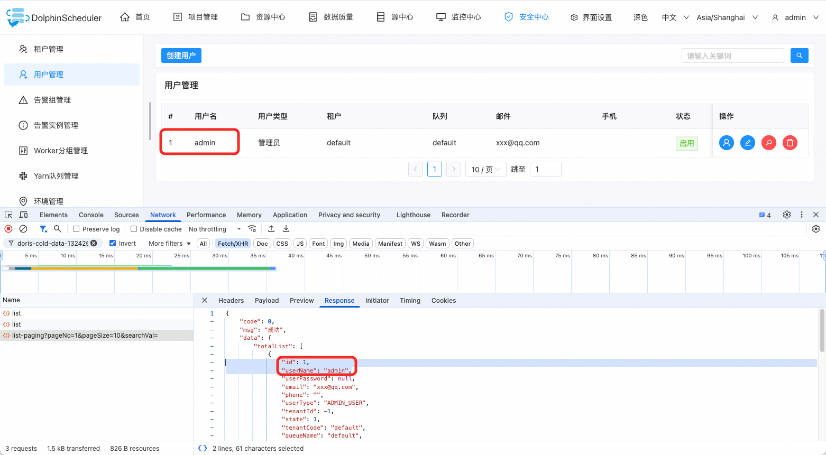The width and height of the screenshot is (826, 455).
Task: Open 监控中心 in top navigation
Action: click(x=459, y=17)
